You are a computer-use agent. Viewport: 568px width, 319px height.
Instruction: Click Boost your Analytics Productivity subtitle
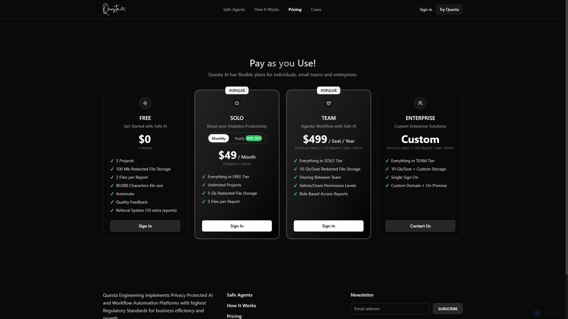pyautogui.click(x=237, y=126)
